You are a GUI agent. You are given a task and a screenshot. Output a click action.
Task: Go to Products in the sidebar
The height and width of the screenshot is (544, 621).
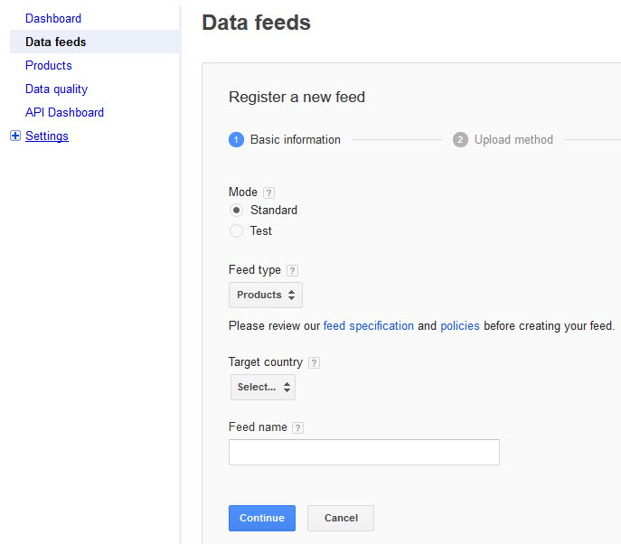pos(49,65)
